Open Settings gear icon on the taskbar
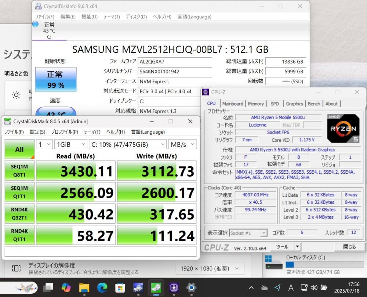 point(191,287)
